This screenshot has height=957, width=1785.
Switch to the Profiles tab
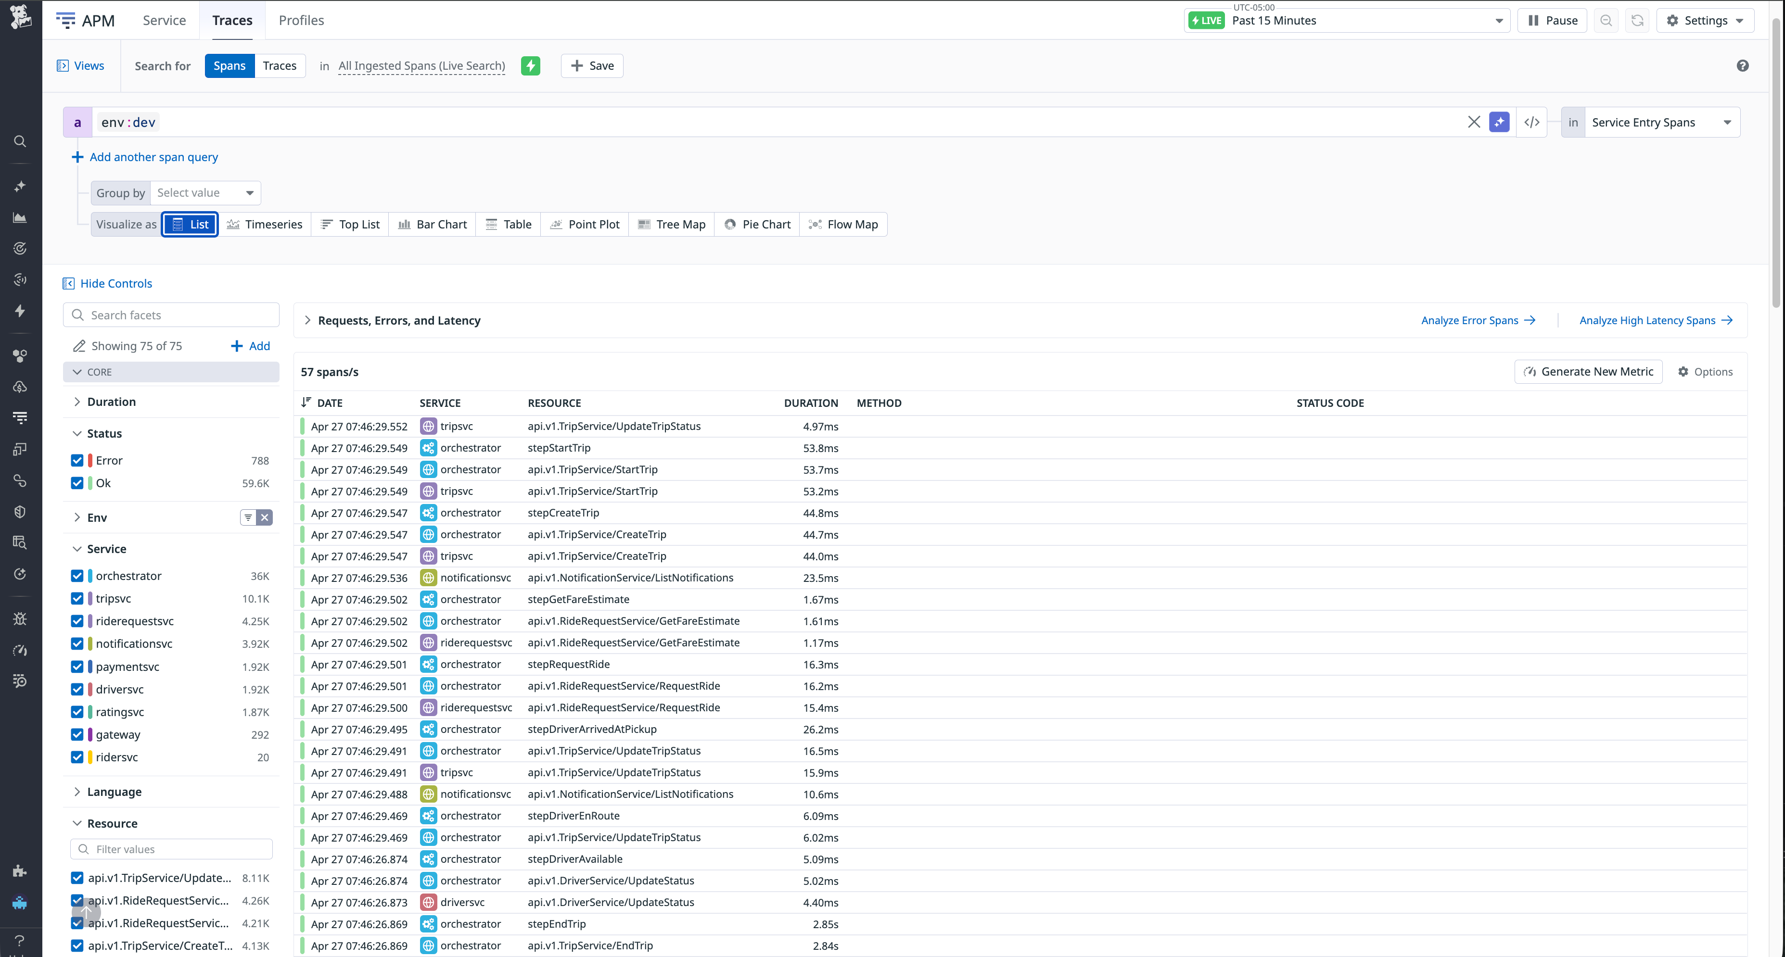pyautogui.click(x=301, y=20)
